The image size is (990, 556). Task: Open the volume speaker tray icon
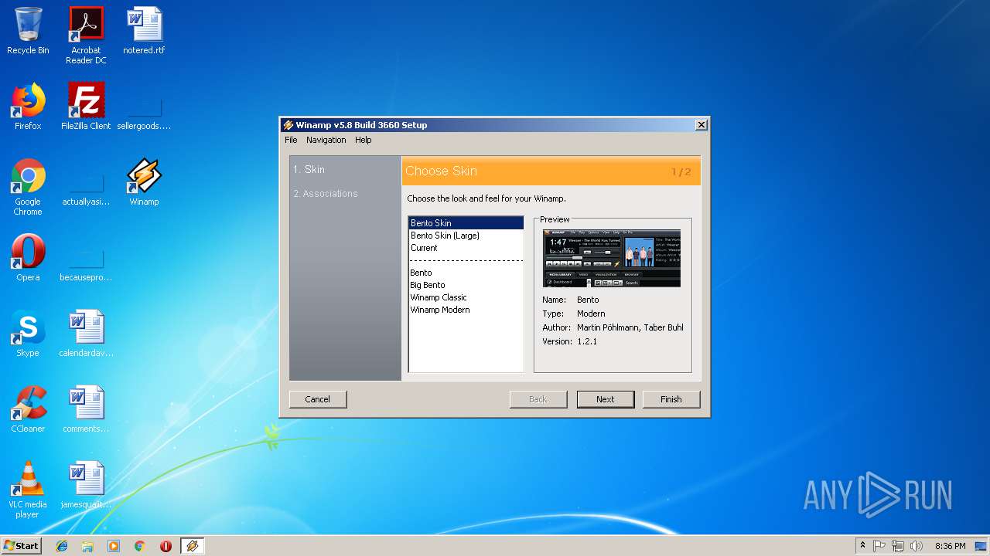click(x=917, y=546)
